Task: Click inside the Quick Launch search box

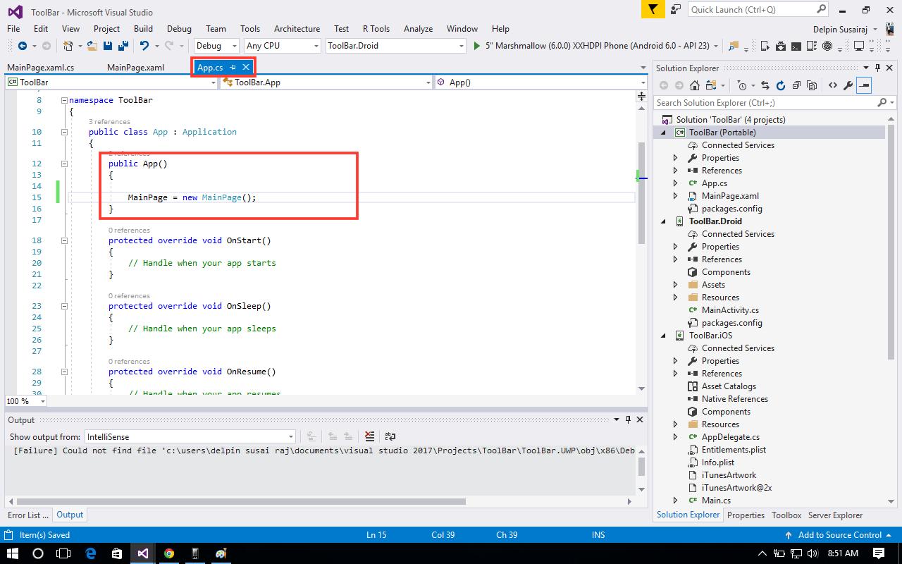Action: pyautogui.click(x=747, y=9)
